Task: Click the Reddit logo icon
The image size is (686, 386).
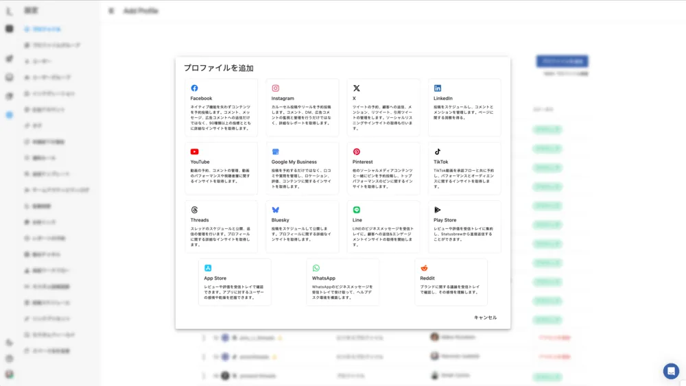Action: point(424,268)
